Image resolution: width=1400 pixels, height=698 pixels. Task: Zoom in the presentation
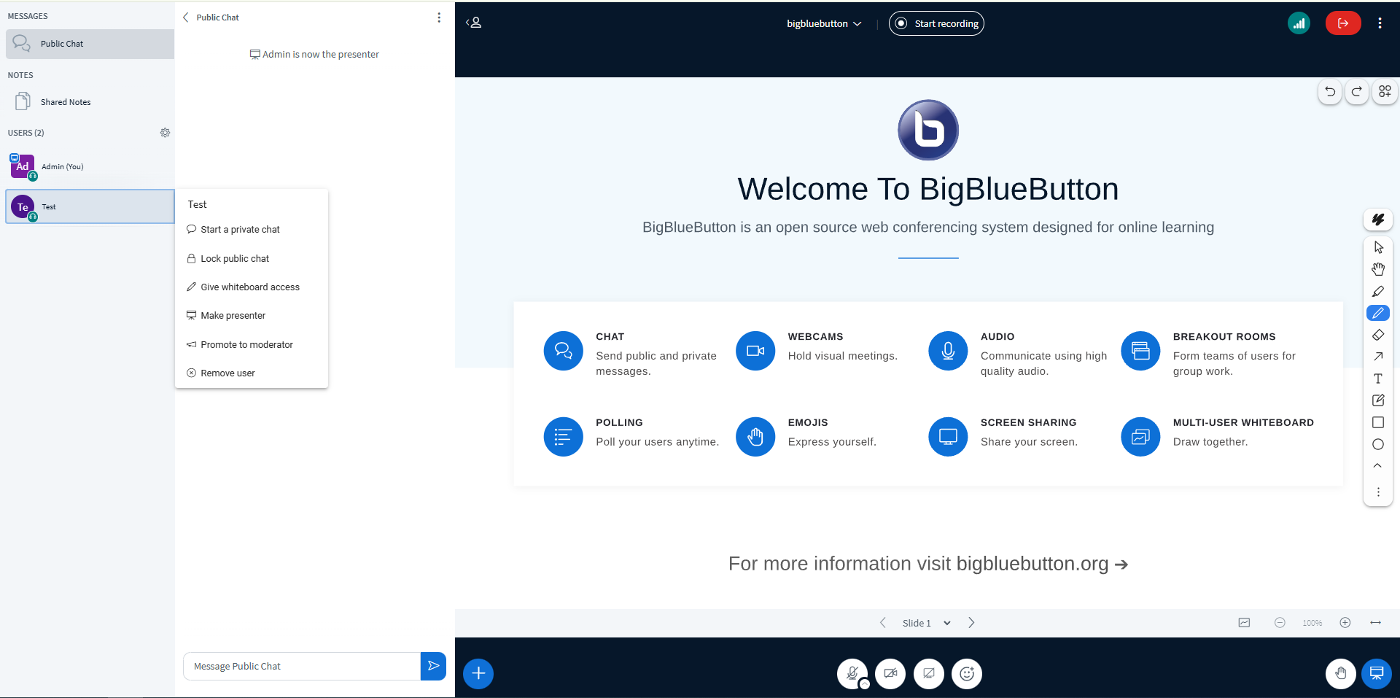(x=1345, y=623)
